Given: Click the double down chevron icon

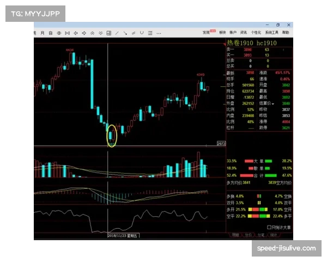Looking at the screenshot, I should tap(100, 33).
